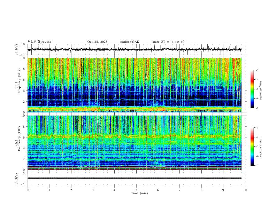Click the "station=GAK" header label
The image size is (276, 213).
point(129,42)
